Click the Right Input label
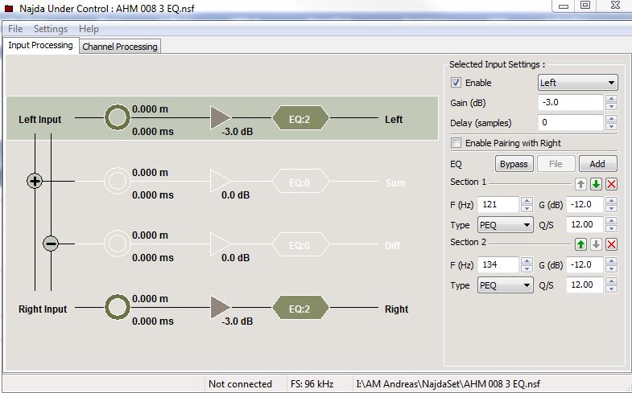The image size is (632, 393). (43, 309)
